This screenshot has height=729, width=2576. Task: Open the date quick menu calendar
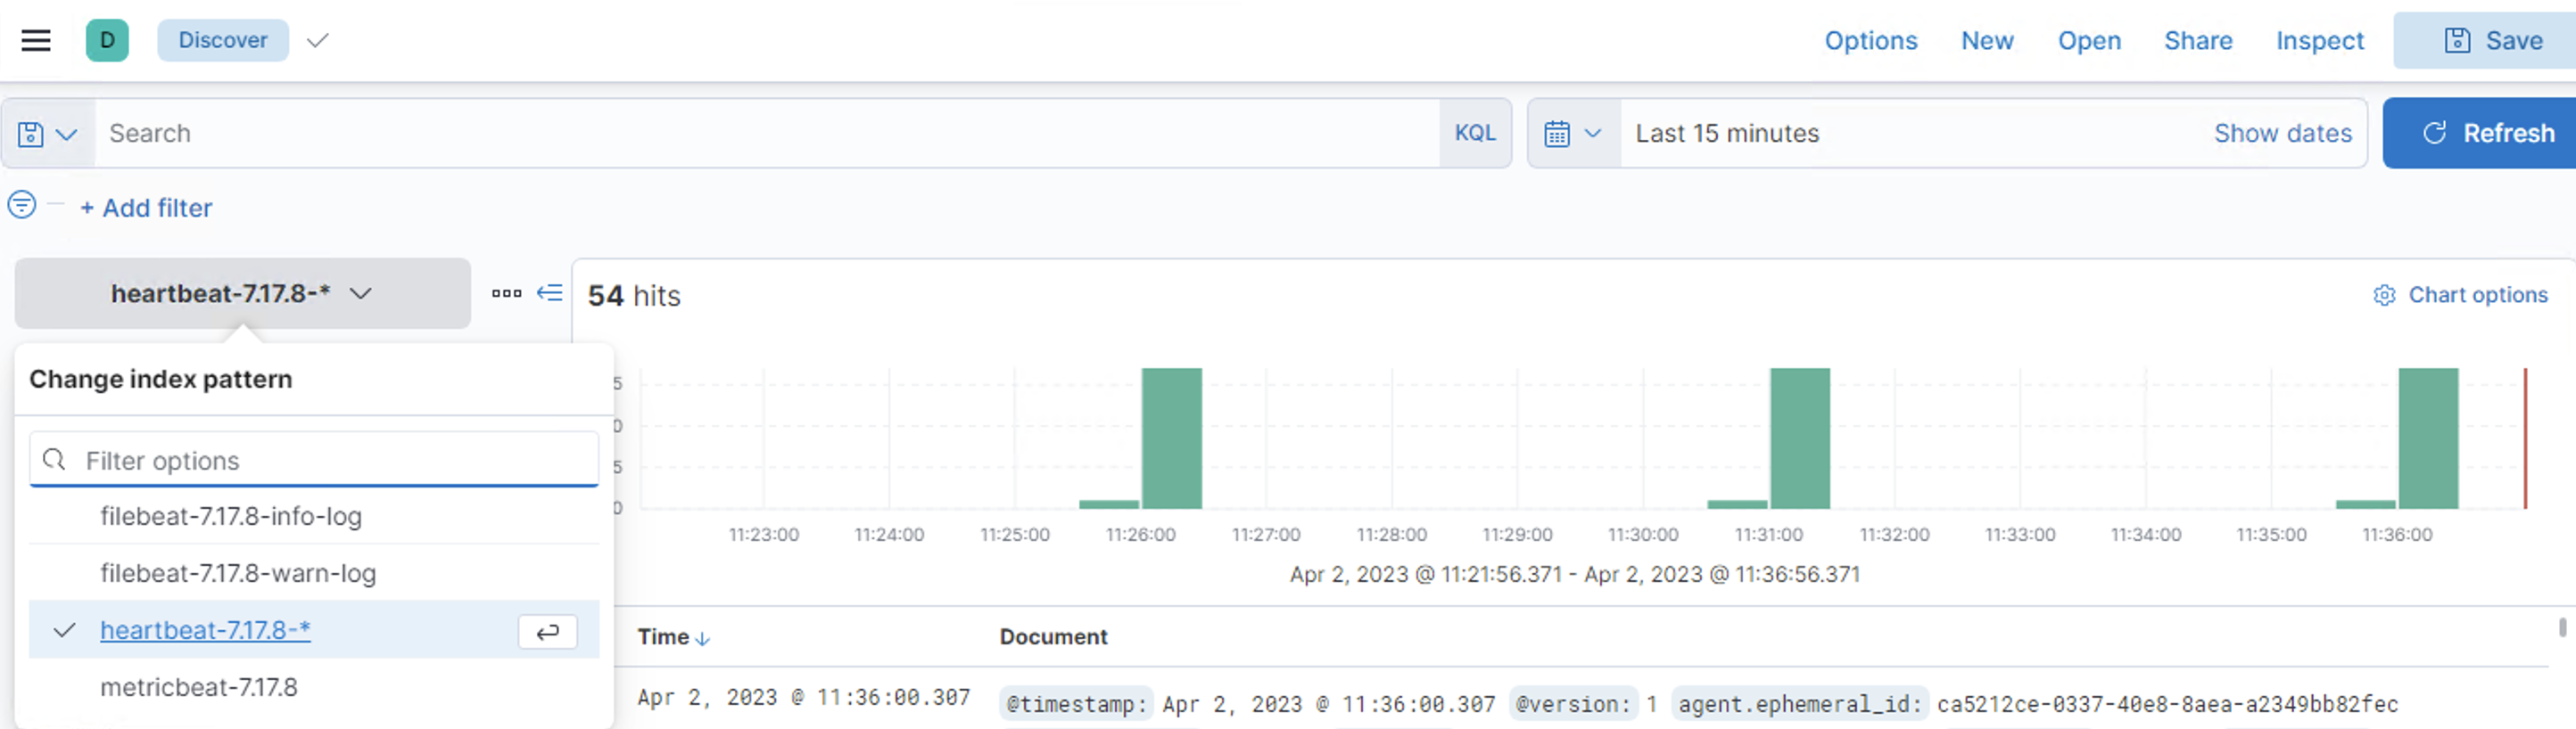tap(1573, 133)
